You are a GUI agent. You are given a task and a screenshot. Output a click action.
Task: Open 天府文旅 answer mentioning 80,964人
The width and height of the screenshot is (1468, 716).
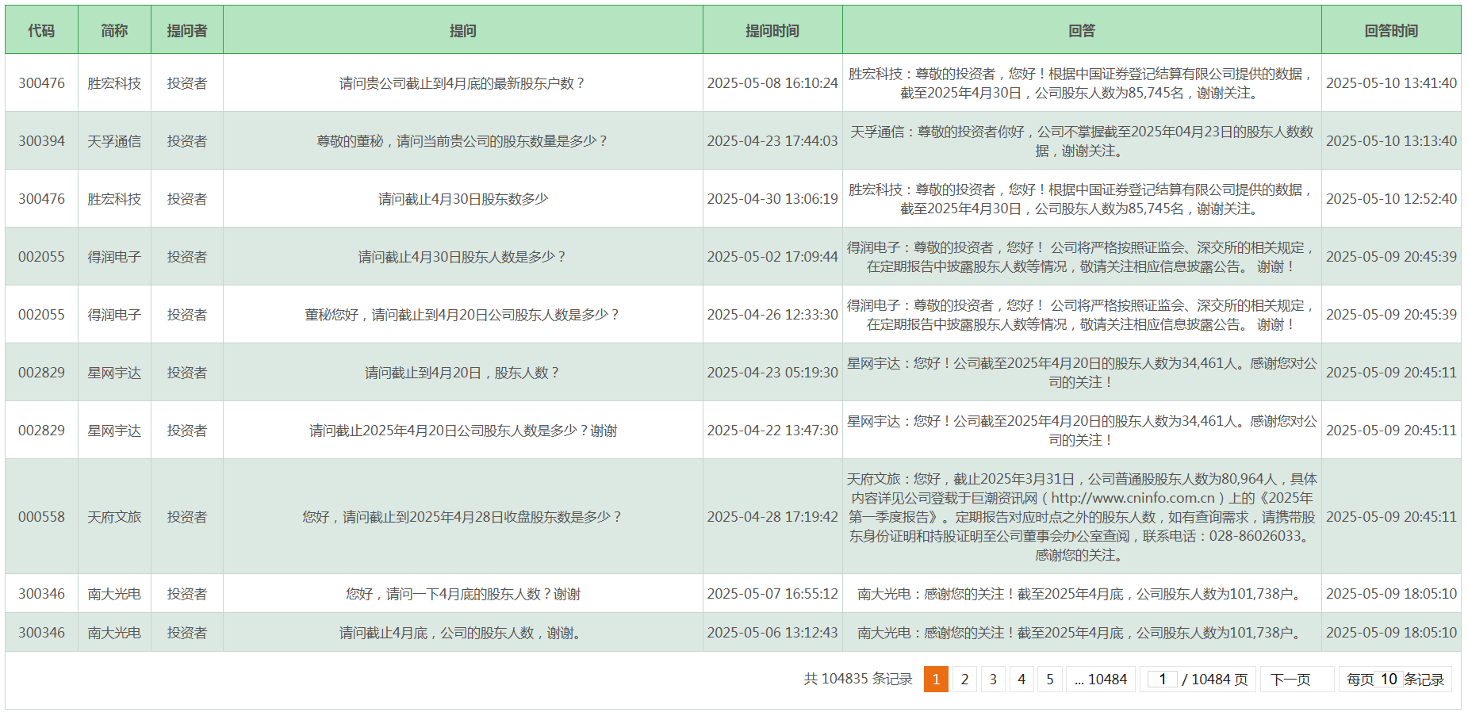pyautogui.click(x=1082, y=517)
